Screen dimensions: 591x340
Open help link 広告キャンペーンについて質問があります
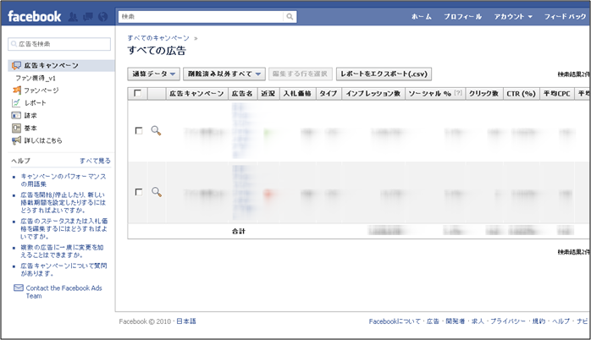coord(64,270)
